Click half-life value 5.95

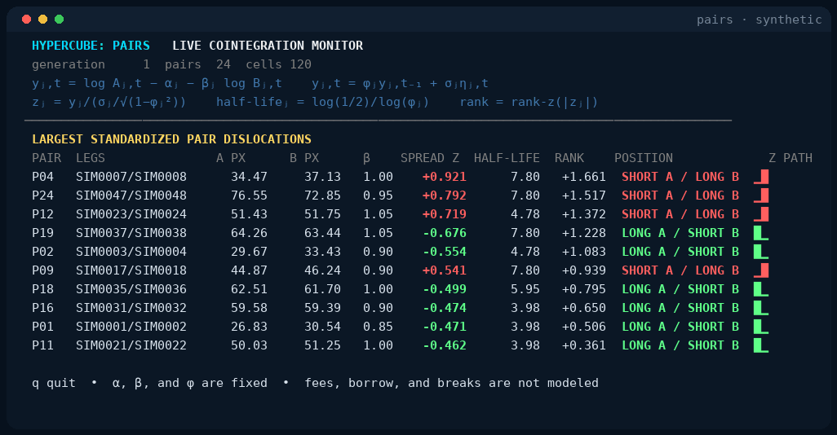click(x=525, y=289)
